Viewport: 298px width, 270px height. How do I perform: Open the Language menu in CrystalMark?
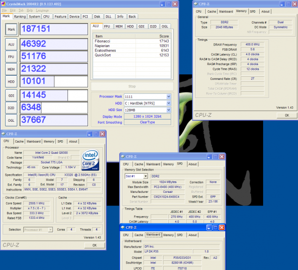pos(42,10)
